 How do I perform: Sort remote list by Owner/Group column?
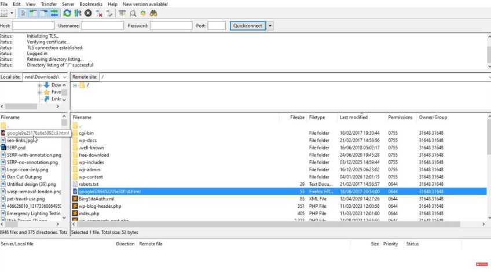pos(433,117)
